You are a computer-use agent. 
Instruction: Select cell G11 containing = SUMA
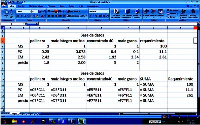[x=153, y=84]
